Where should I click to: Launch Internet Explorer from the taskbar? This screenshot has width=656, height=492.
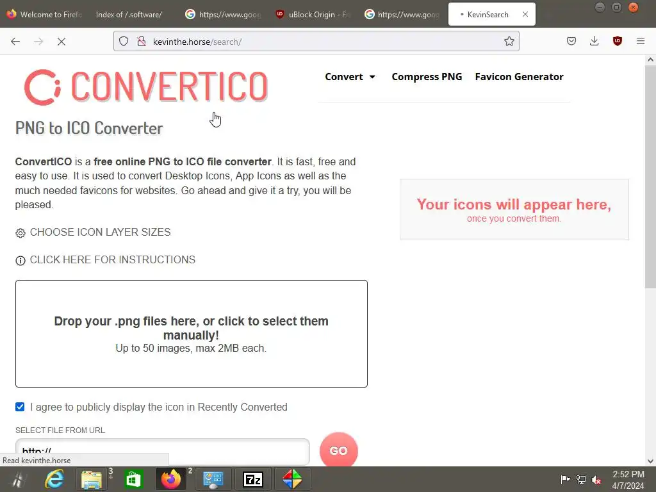click(55, 479)
